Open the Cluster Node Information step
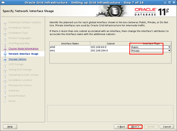The height and width of the screenshot is (131, 177). point(23,49)
